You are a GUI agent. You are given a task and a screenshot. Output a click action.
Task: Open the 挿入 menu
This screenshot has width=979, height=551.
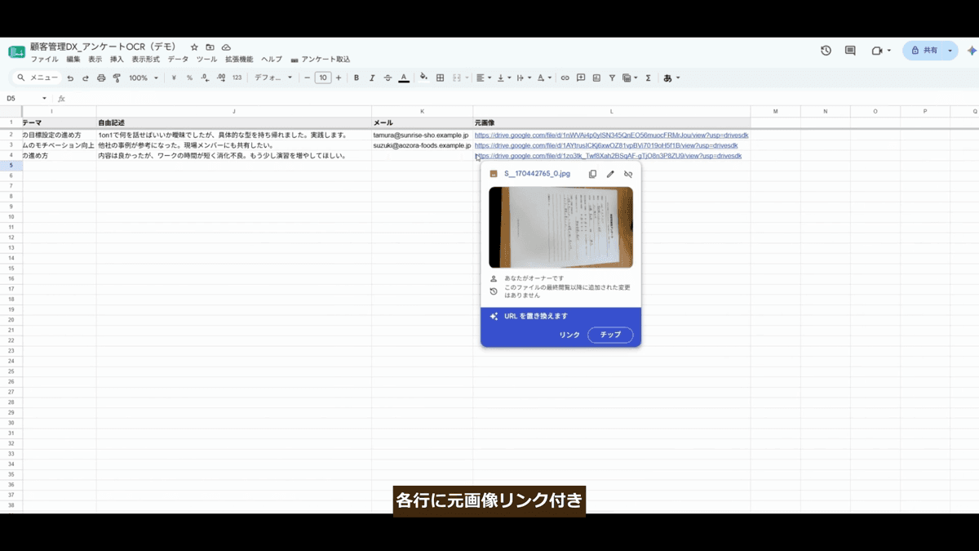point(117,60)
